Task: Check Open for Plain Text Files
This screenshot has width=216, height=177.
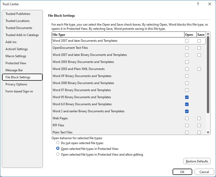Action: click(187, 132)
